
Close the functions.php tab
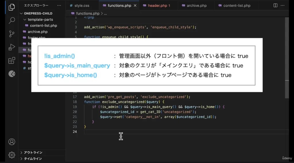pyautogui.click(x=135, y=6)
